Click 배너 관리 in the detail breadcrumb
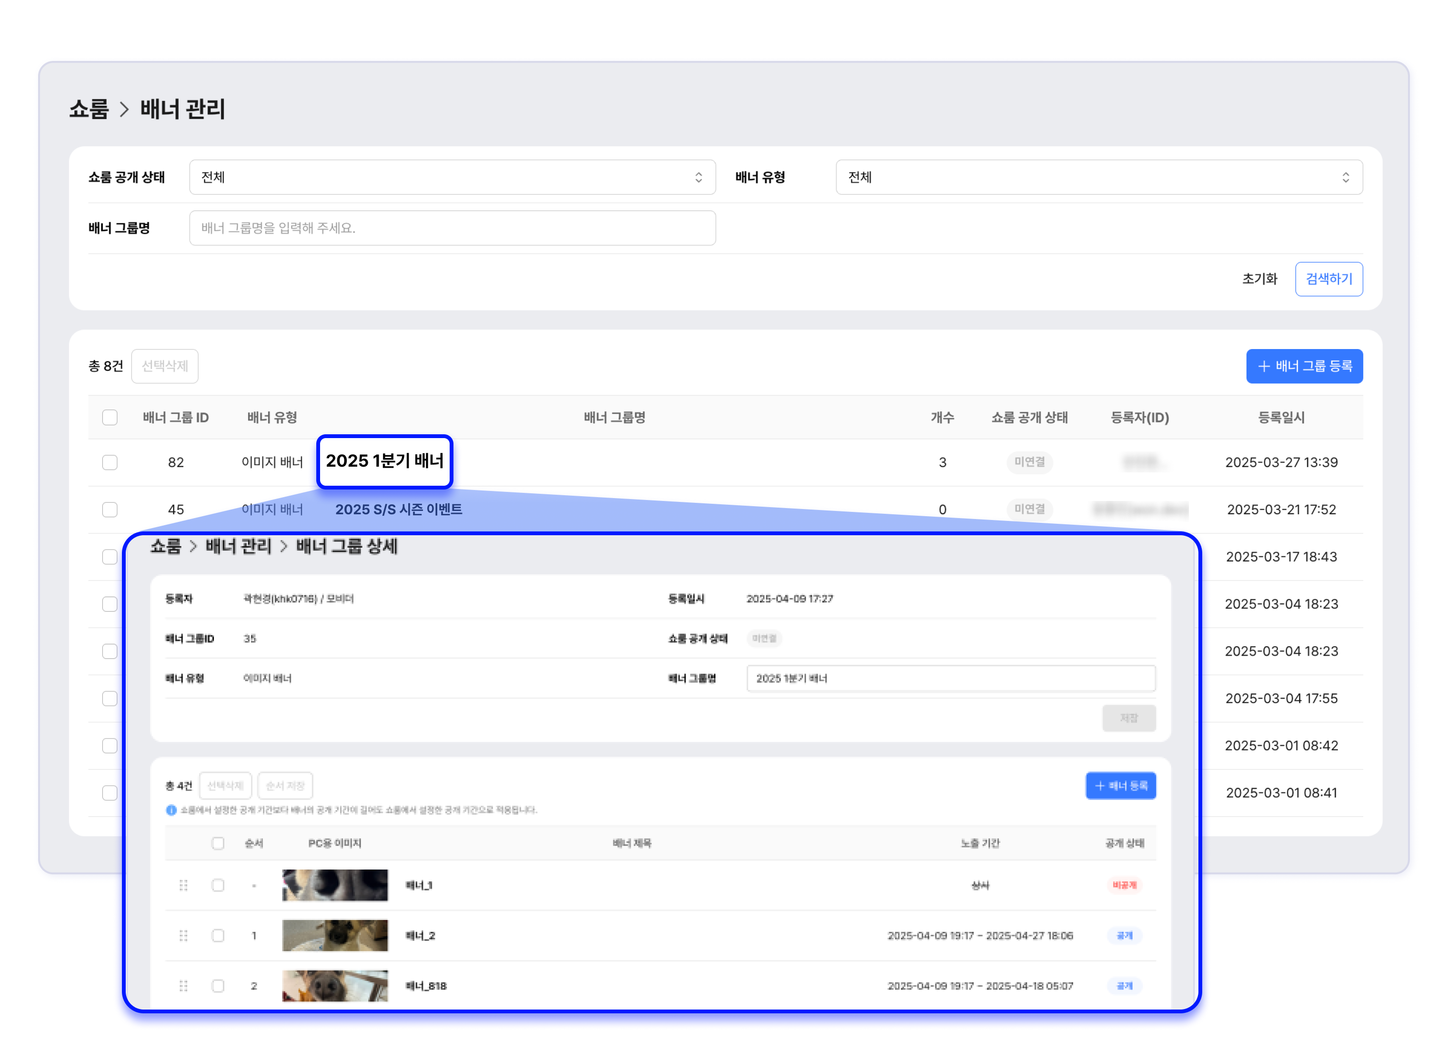Viewport: 1448px width, 1040px height. (x=238, y=547)
